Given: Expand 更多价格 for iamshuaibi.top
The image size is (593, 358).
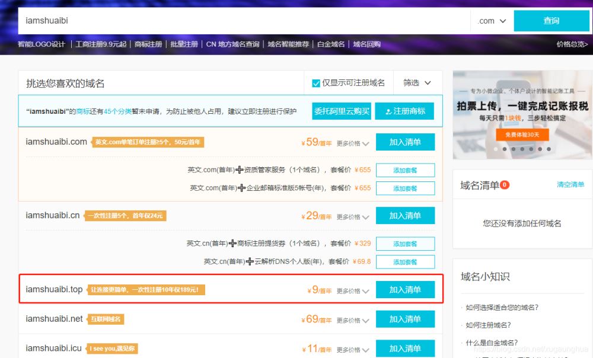Looking at the screenshot, I should click(x=353, y=291).
